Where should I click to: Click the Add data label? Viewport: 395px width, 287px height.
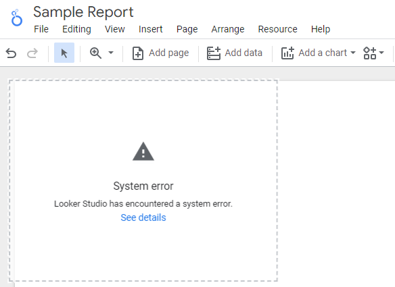[x=243, y=53]
